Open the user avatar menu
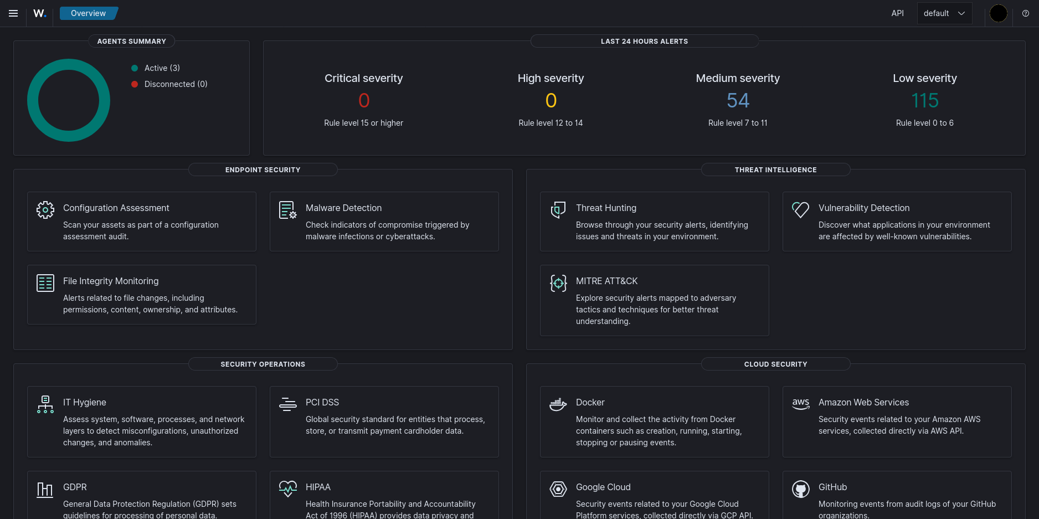 pos(999,13)
